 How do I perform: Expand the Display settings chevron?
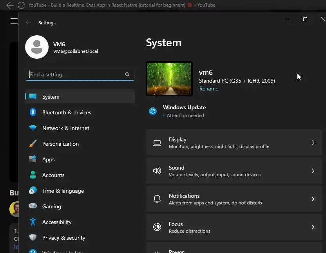click(x=313, y=143)
